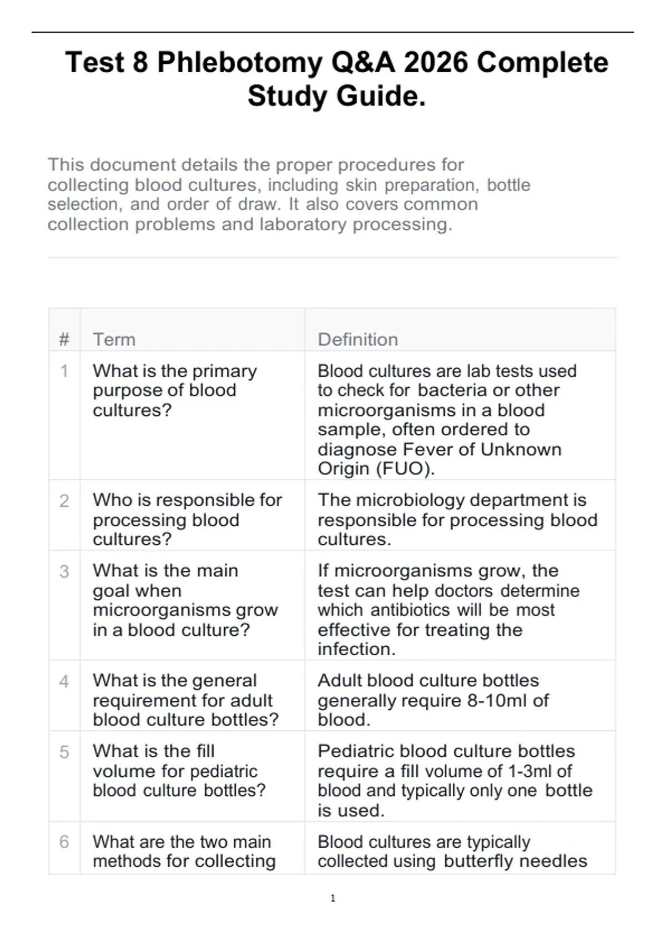Image resolution: width=666 pixels, height=944 pixels.
Task: Select row 5 pediatric fill volume question
Action: [x=179, y=770]
